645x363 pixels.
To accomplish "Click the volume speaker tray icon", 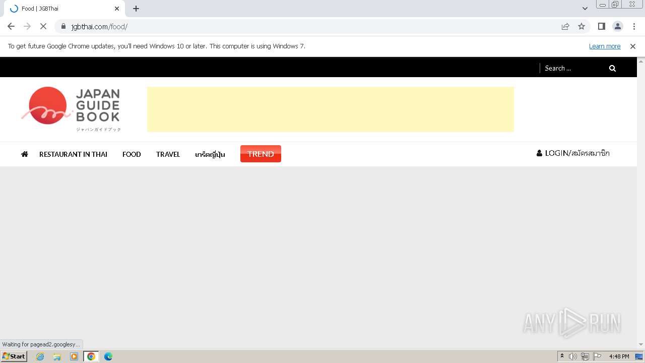I will [573, 356].
